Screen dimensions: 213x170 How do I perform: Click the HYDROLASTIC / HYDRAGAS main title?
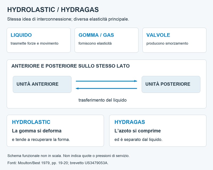tap(53, 10)
